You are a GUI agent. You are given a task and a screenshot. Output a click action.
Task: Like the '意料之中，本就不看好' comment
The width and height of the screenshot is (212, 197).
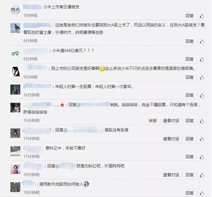202,157
